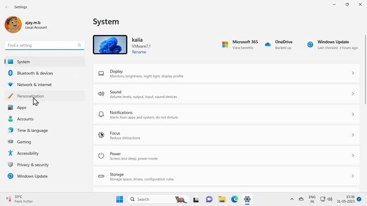Select System in the sidebar
367x206 pixels.
pyautogui.click(x=45, y=62)
